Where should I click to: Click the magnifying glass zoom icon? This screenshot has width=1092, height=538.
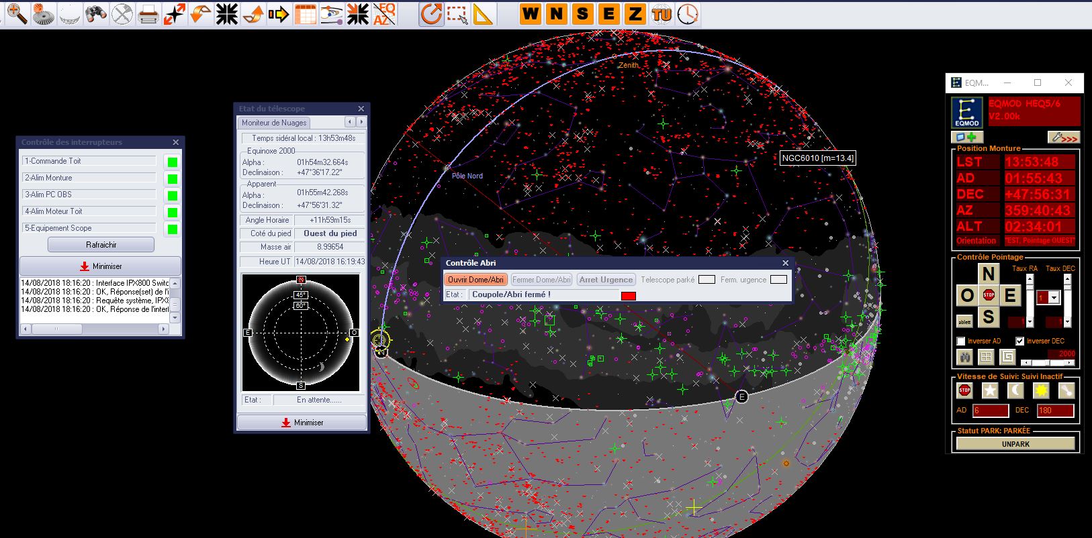[x=16, y=13]
